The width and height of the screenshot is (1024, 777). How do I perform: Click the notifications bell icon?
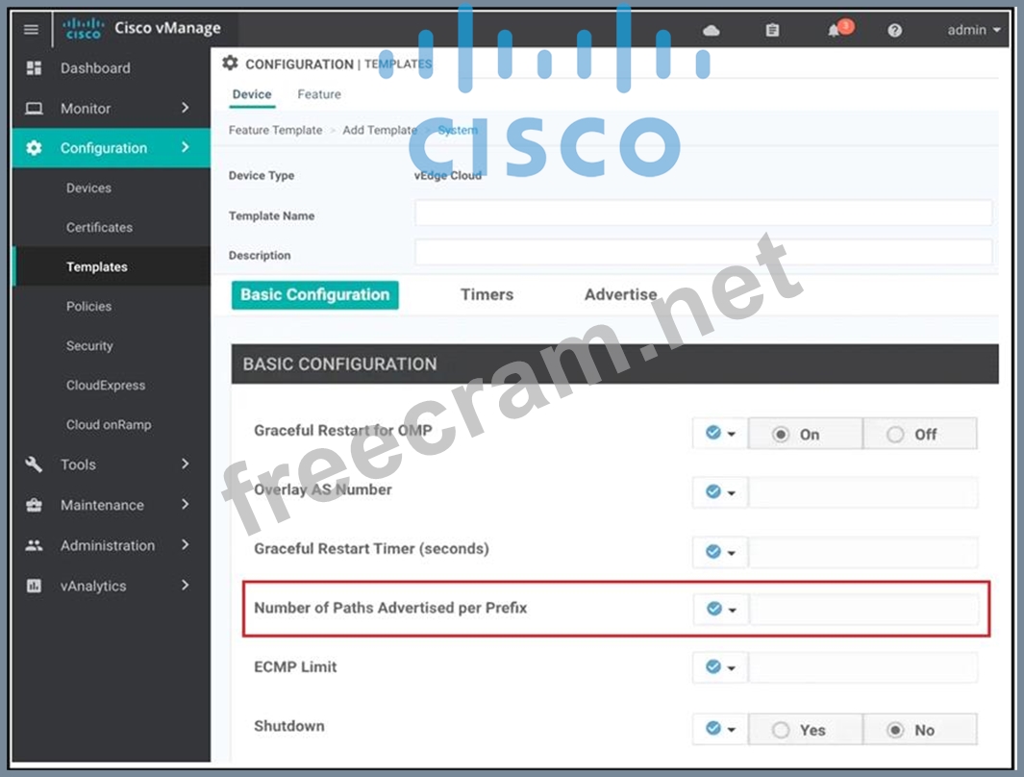[835, 31]
